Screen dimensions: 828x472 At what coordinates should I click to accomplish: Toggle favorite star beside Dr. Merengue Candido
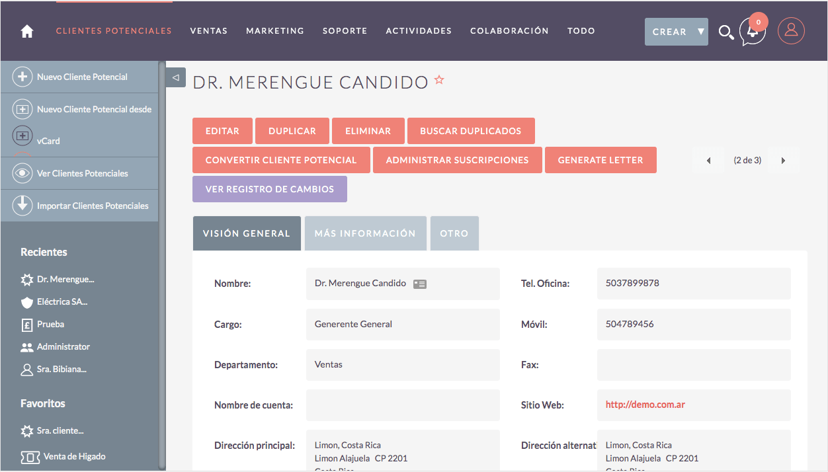pyautogui.click(x=439, y=81)
